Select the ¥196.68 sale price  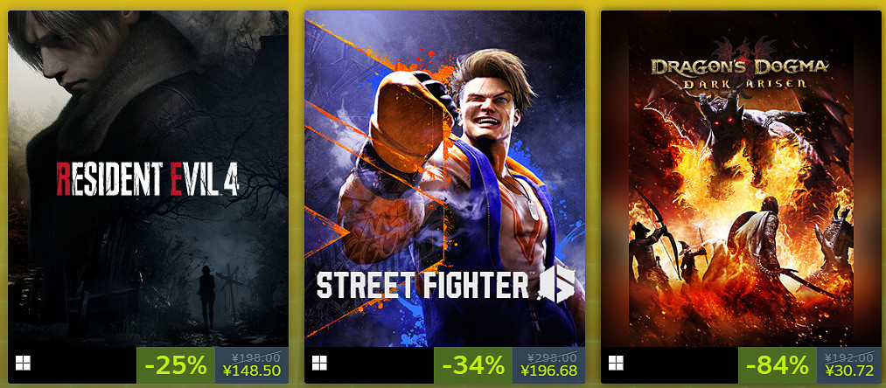[x=548, y=371]
